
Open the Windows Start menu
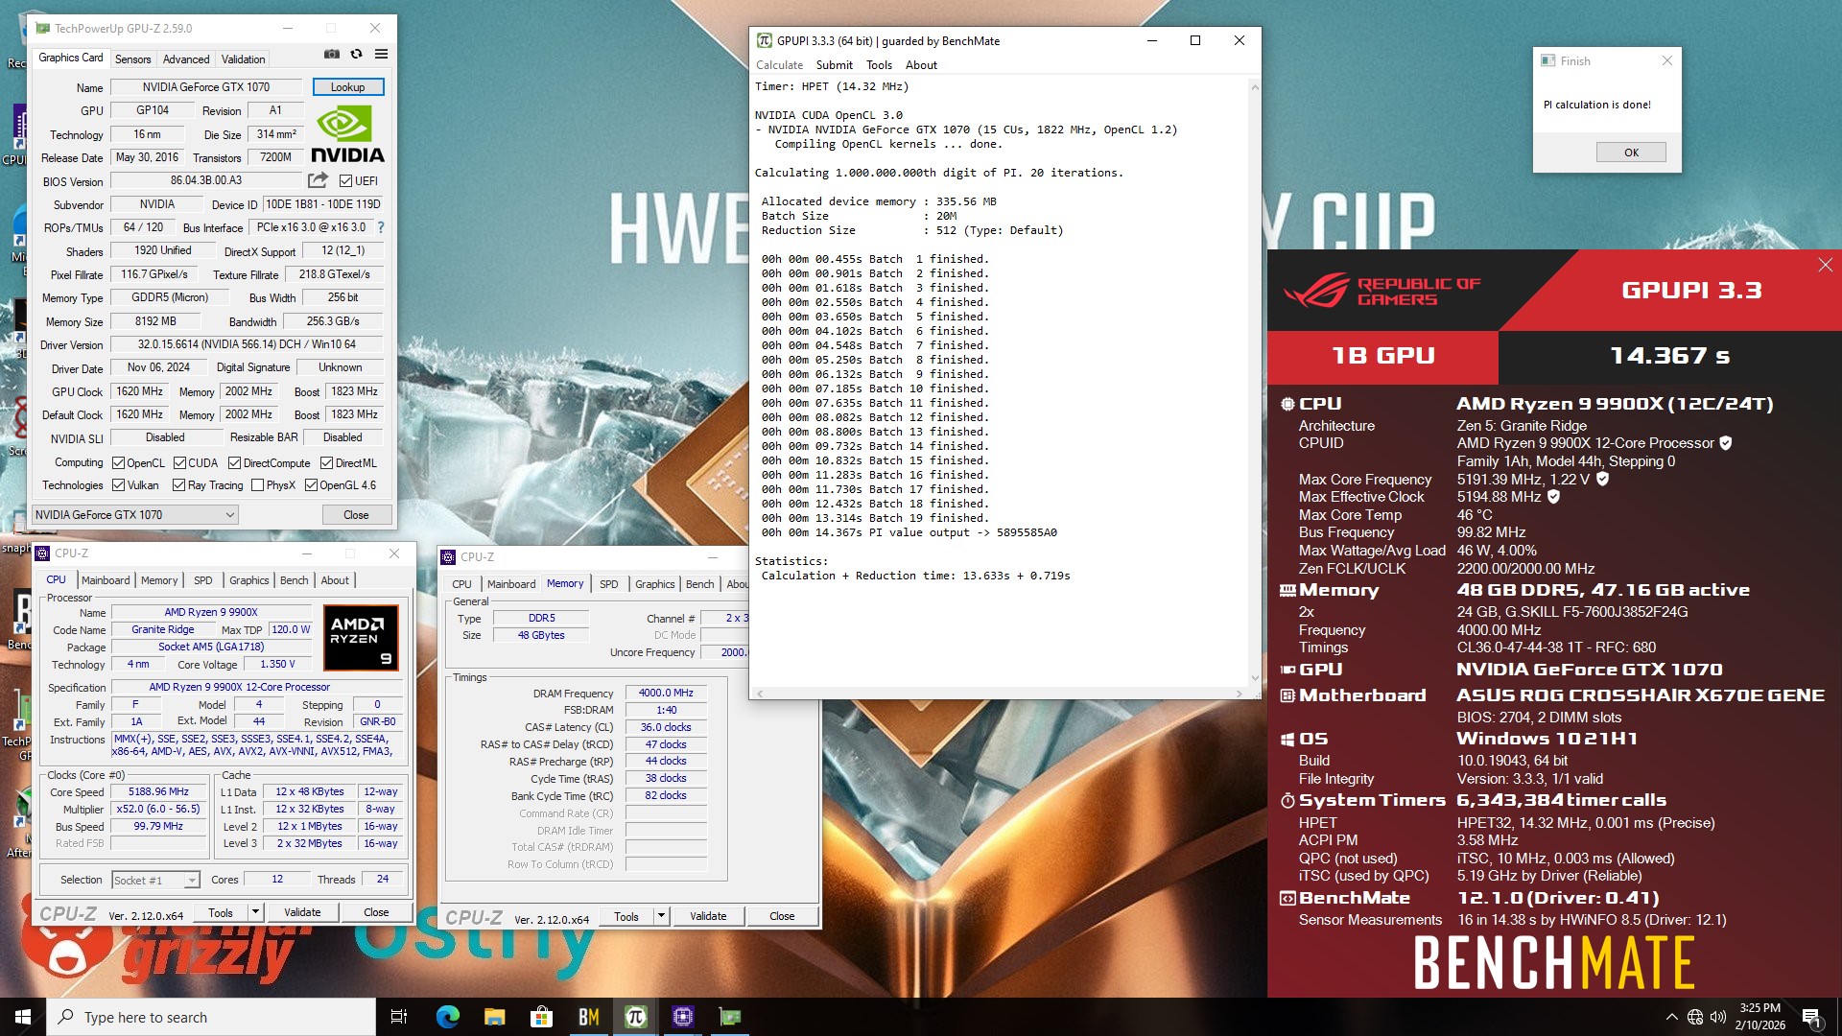tap(23, 1017)
